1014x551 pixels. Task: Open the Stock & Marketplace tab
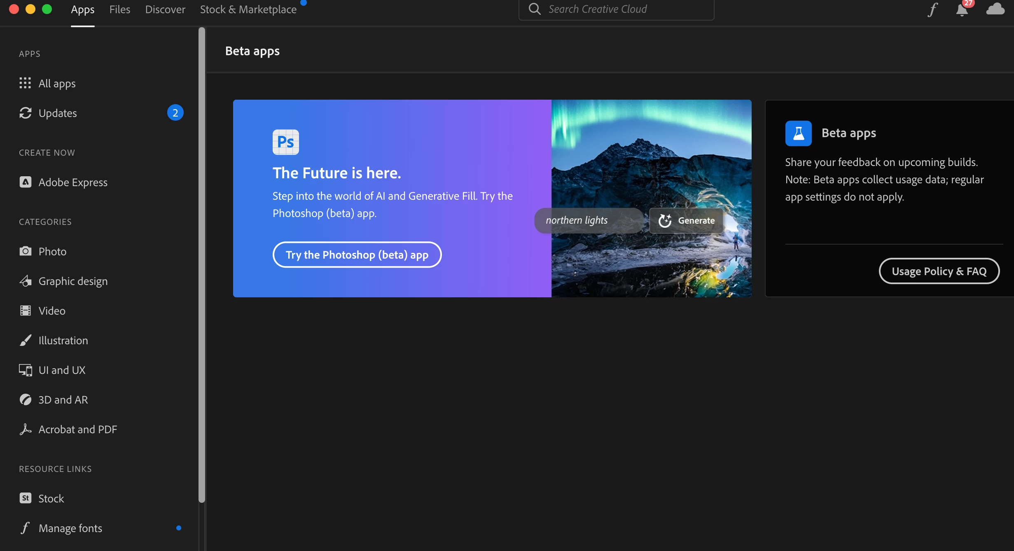248,9
